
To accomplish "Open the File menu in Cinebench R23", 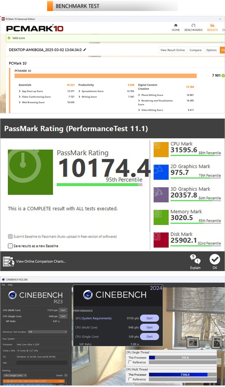I will click(x=3, y=285).
